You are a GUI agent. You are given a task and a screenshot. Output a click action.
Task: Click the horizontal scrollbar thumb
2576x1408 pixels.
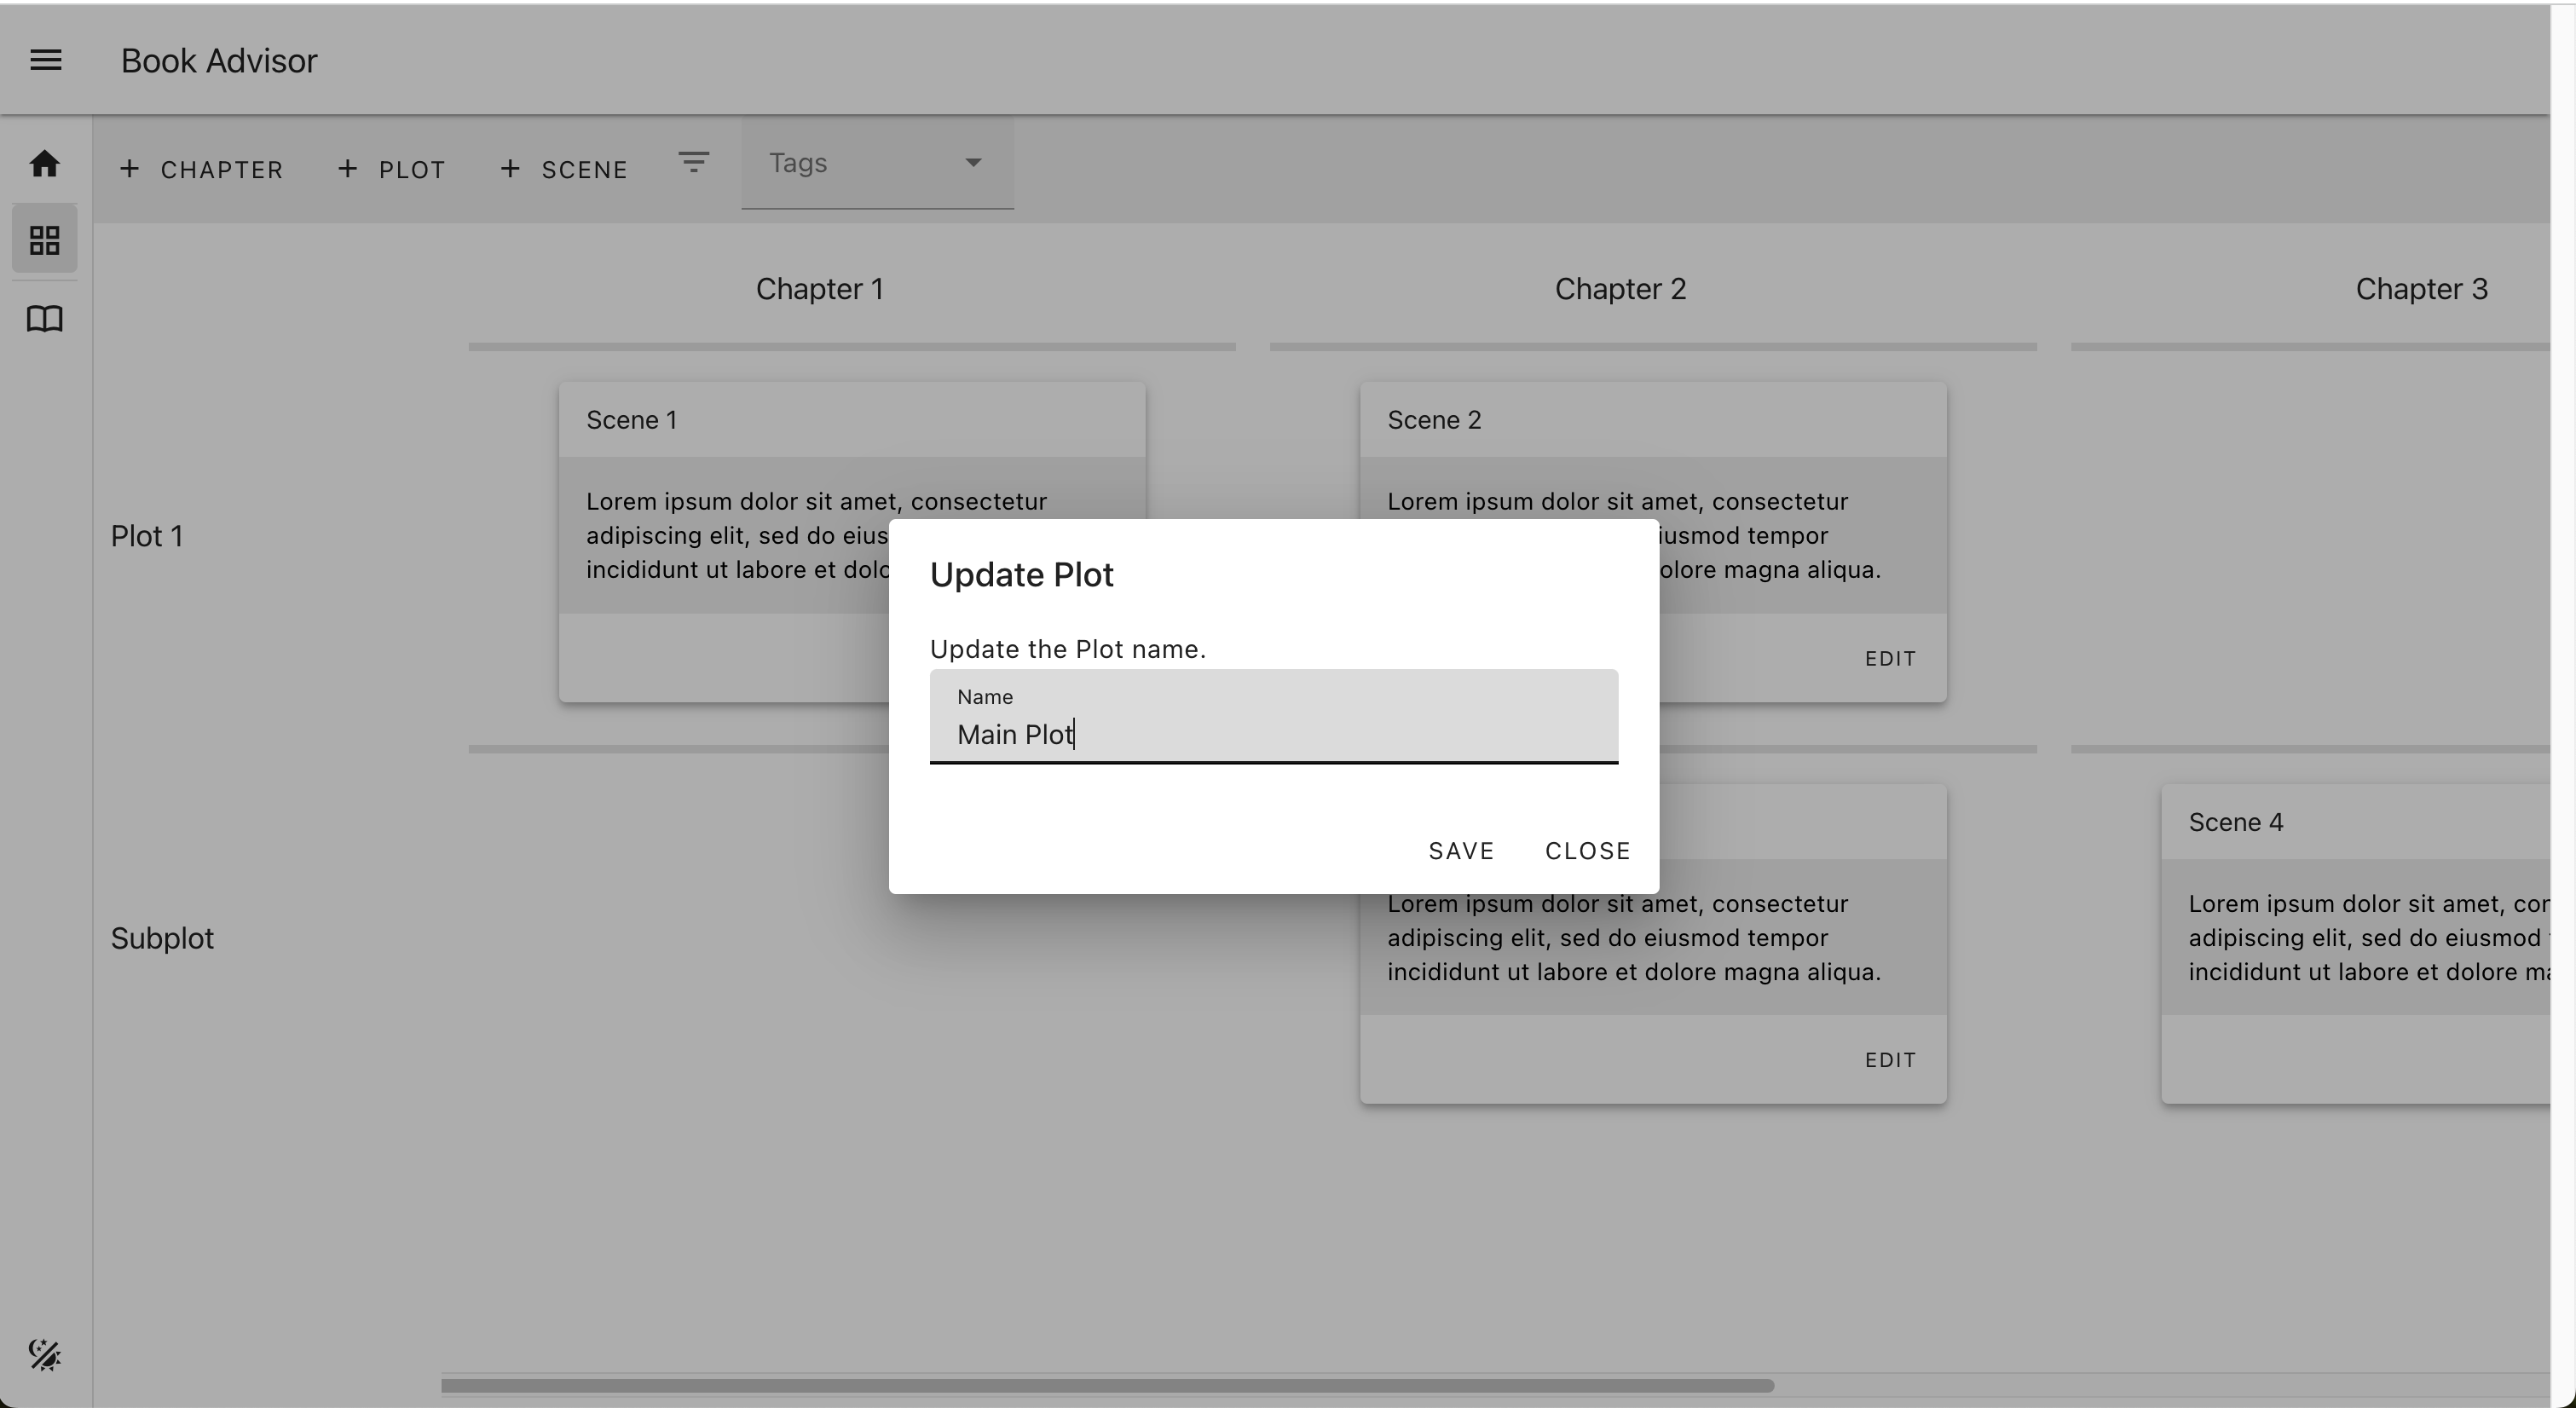1107,1385
